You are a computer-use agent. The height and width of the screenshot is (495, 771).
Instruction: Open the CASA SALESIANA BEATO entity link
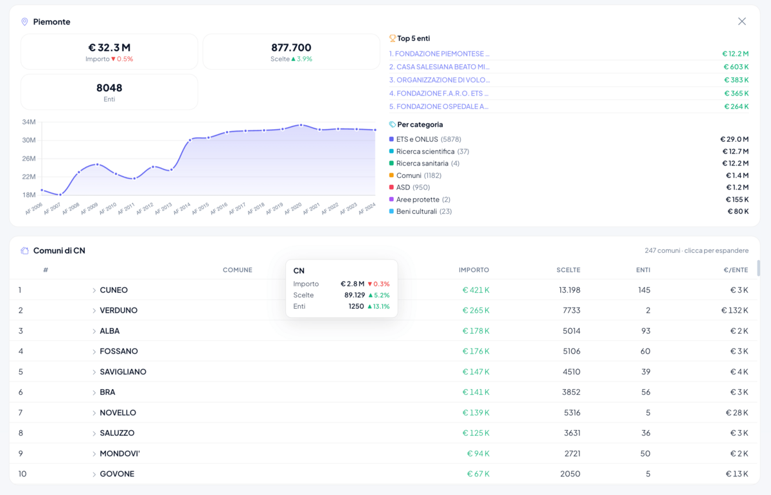(439, 67)
